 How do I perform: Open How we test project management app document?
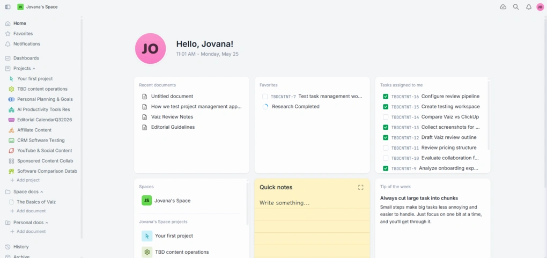[196, 107]
